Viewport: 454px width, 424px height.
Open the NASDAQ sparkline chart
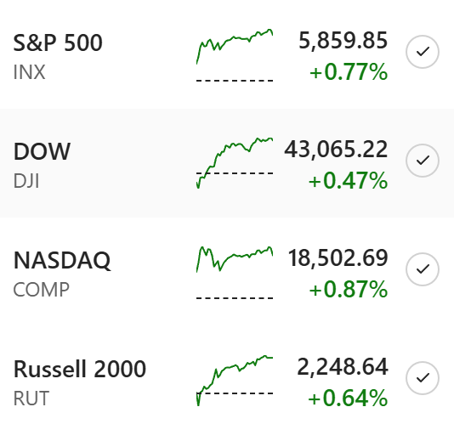point(235,273)
